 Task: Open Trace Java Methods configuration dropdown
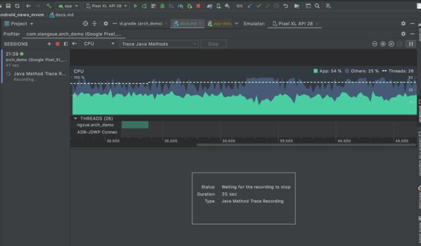pyautogui.click(x=159, y=44)
